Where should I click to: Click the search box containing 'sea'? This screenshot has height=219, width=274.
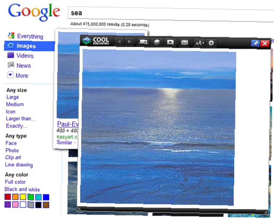pyautogui.click(x=171, y=14)
